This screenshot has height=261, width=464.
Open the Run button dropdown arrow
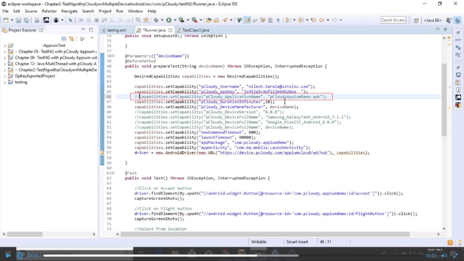[175, 20]
